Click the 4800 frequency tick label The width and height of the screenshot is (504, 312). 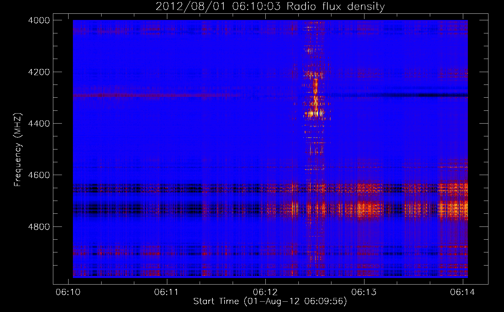(x=39, y=227)
